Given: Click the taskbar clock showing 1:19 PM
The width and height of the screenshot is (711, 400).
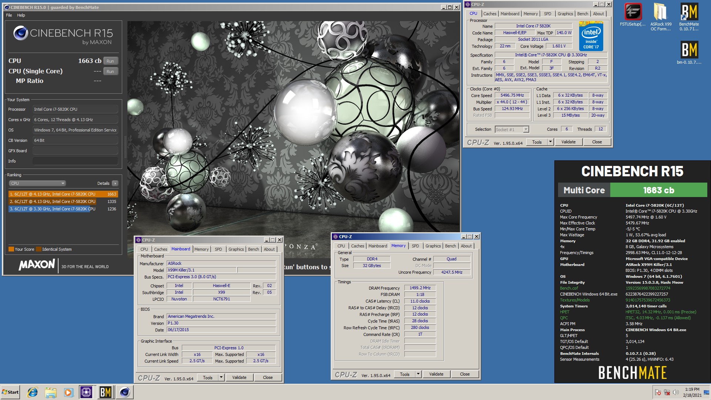Looking at the screenshot, I should point(692,392).
